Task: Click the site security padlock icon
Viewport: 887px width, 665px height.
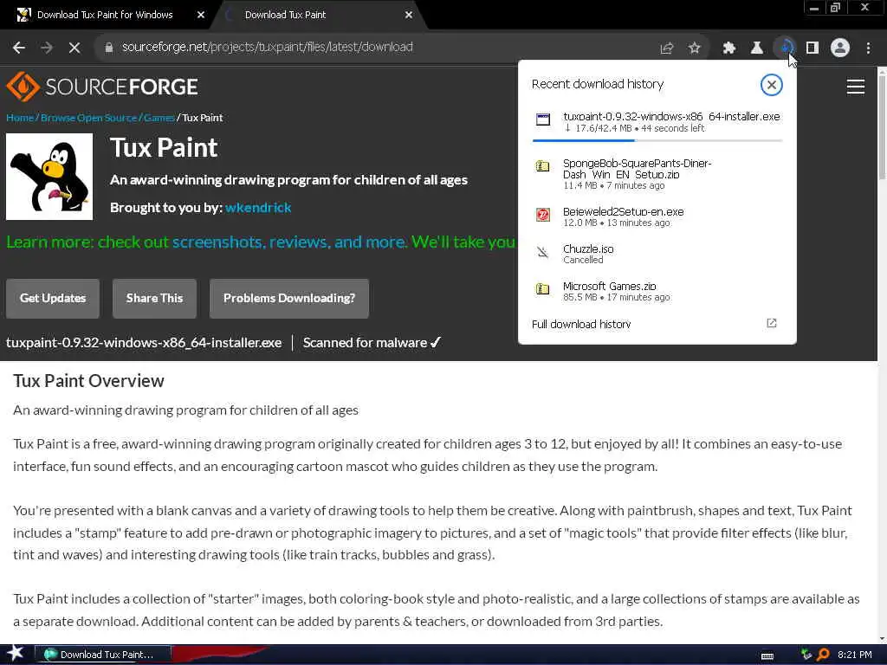Action: 109,48
